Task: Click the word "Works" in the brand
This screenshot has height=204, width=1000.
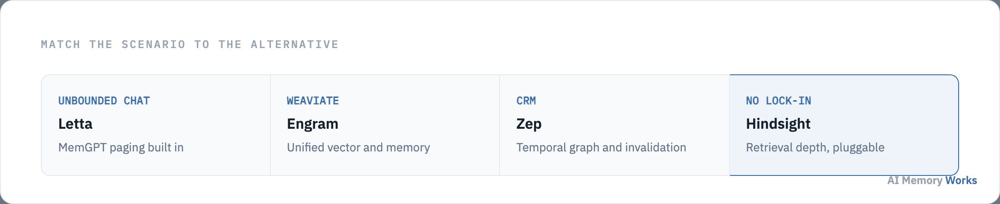Action: coord(961,180)
